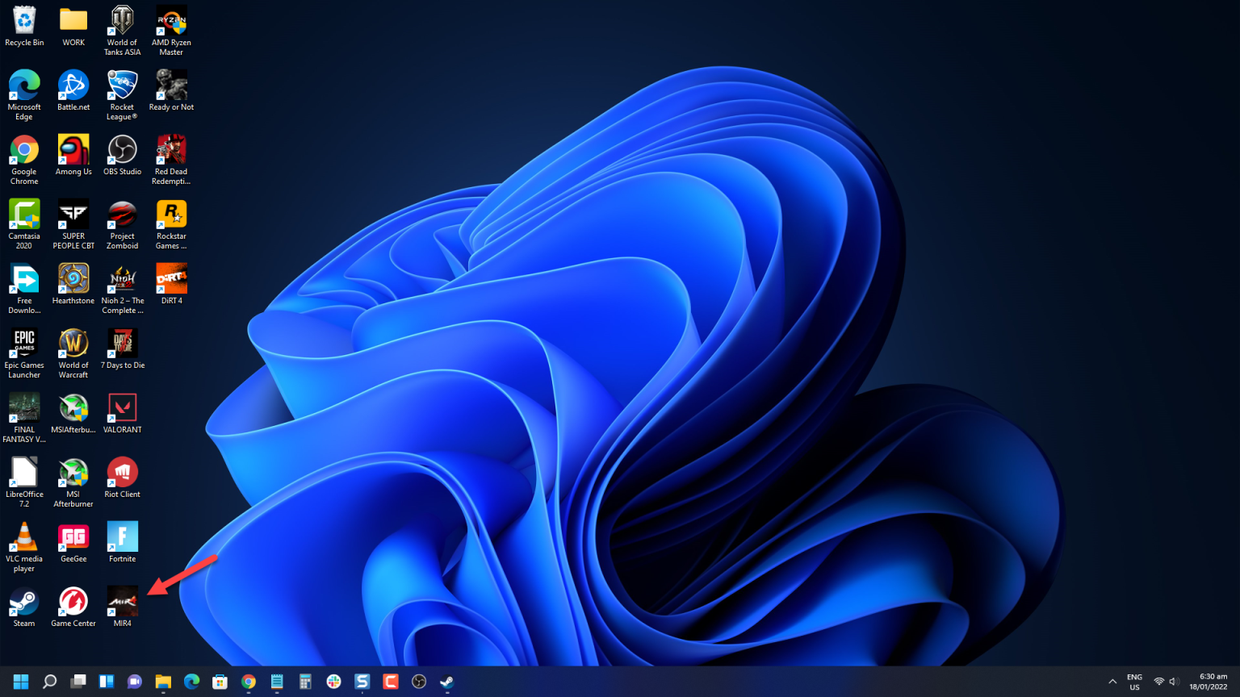Open Wi-Fi network quick settings
Image resolution: width=1240 pixels, height=697 pixels.
(1159, 682)
